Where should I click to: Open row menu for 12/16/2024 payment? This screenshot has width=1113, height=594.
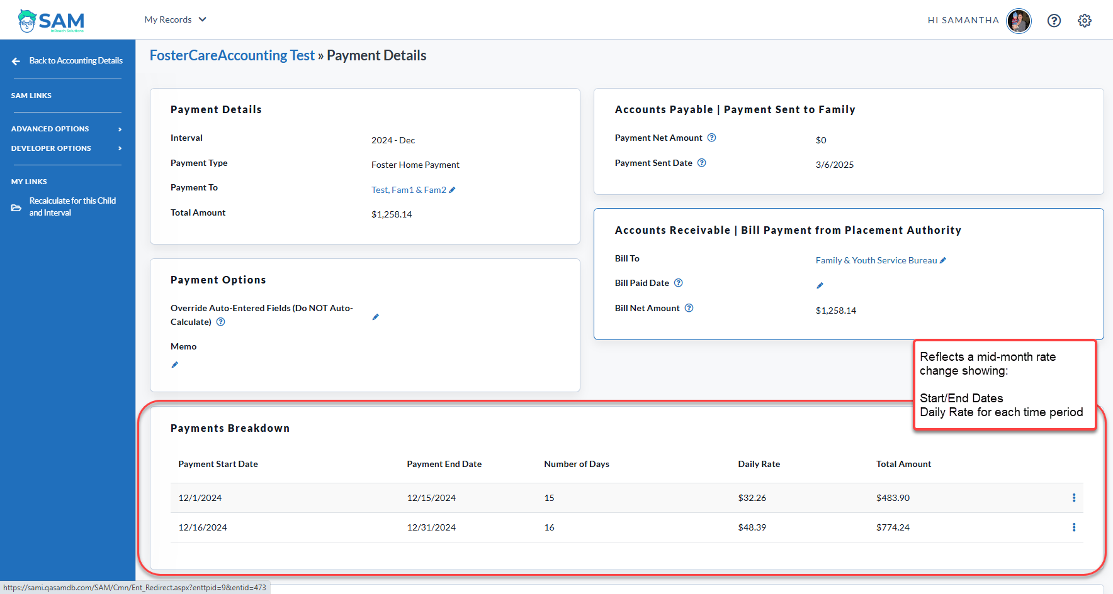[x=1074, y=527]
